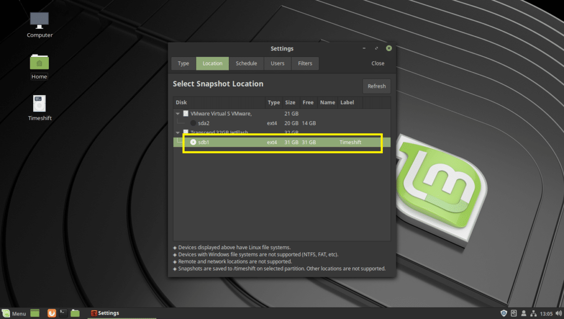
Task: Click the 21 GB size of VMware disk
Action: pyautogui.click(x=291, y=113)
